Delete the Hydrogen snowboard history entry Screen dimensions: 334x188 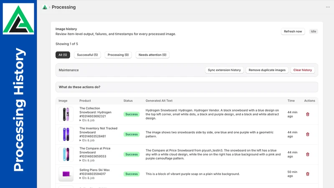point(308,114)
